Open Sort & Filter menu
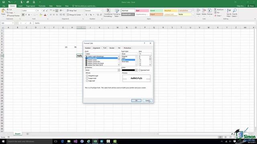 click(229, 13)
